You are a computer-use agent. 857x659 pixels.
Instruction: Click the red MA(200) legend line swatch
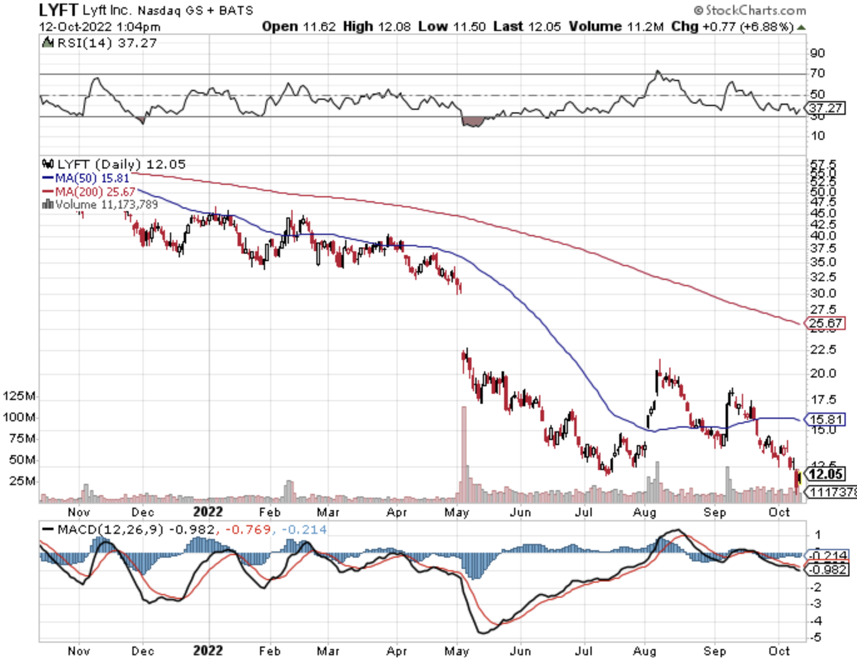(48, 192)
